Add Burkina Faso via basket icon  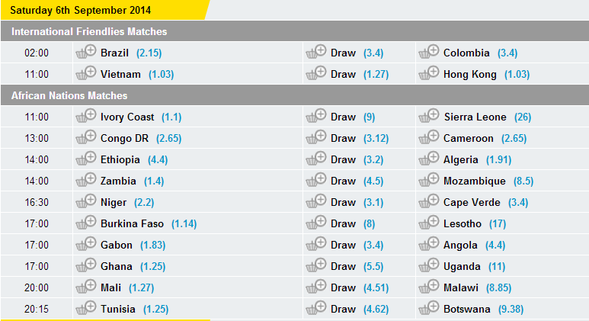click(x=86, y=223)
